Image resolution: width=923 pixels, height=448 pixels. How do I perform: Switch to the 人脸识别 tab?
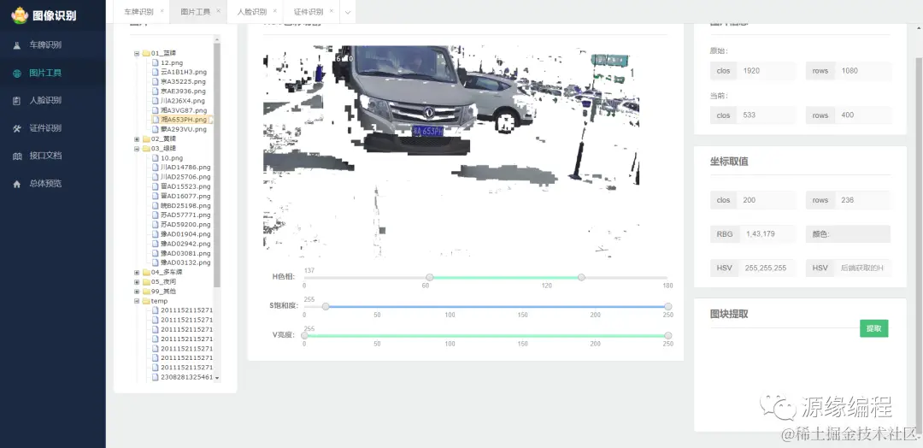pos(252,12)
